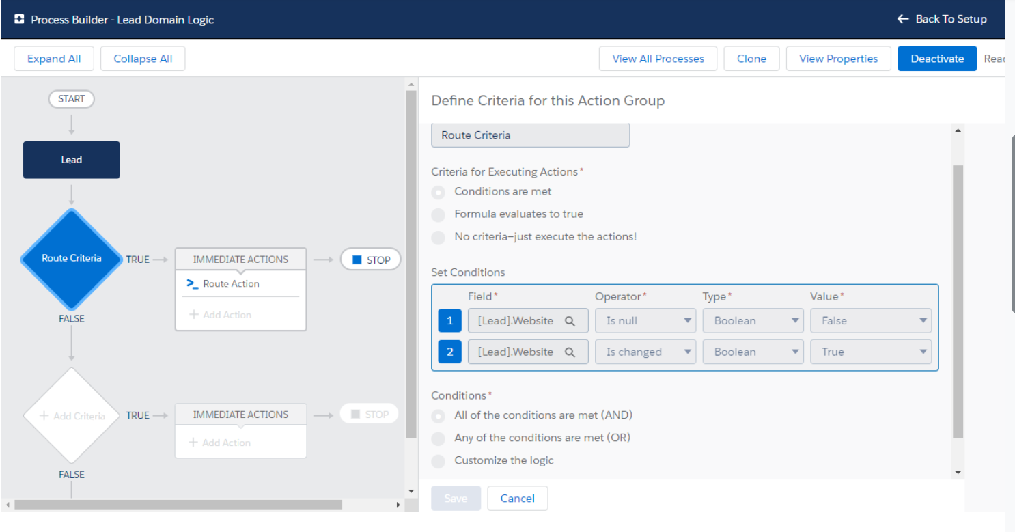Select 'No criteria–just execute the actions!' option

pyautogui.click(x=439, y=238)
